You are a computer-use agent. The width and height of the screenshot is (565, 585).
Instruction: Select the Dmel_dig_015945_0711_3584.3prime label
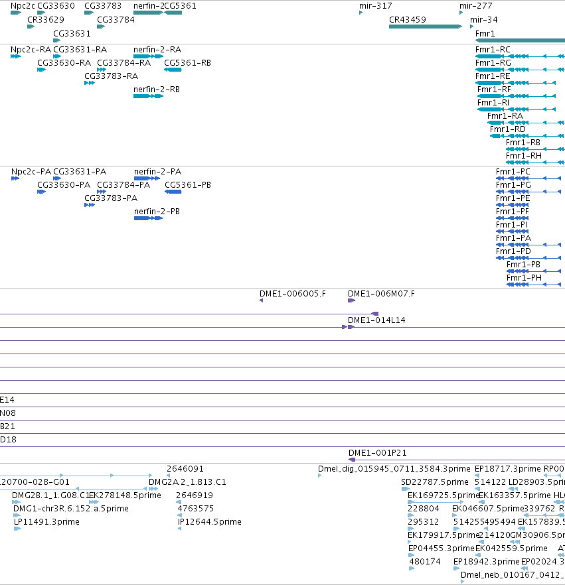coord(394,469)
